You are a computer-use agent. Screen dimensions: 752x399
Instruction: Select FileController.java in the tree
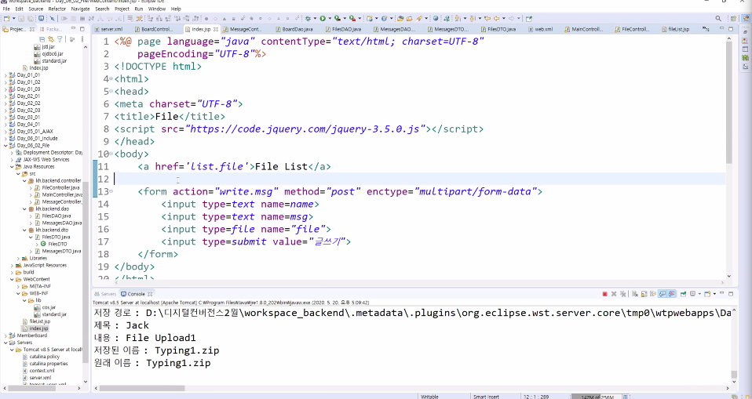(60, 188)
